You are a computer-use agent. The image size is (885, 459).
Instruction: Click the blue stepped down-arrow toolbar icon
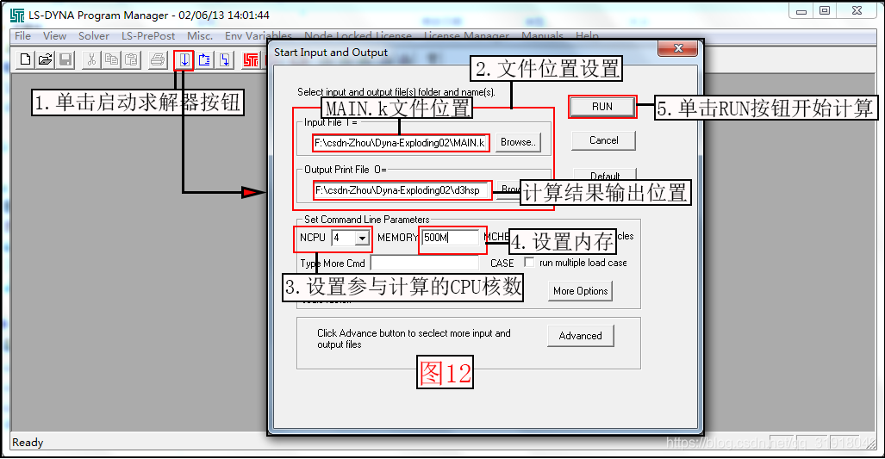[225, 59]
